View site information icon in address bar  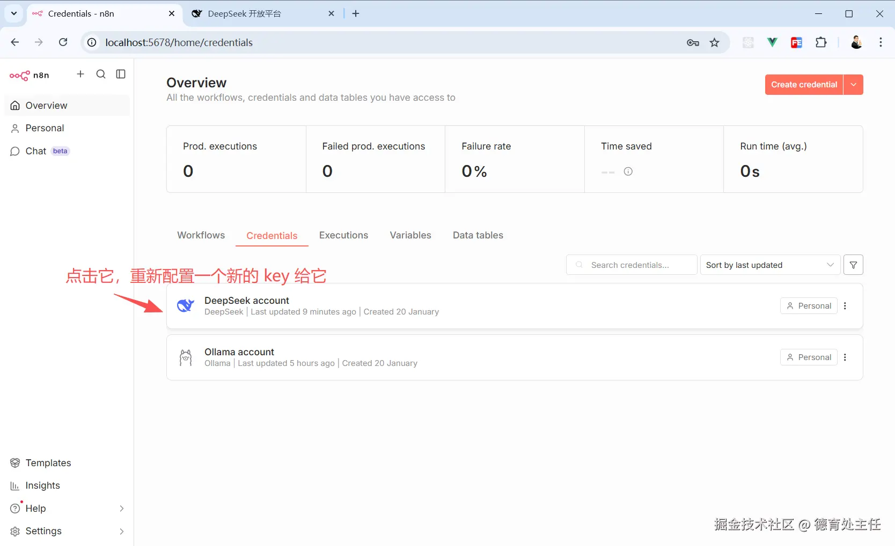(x=92, y=42)
